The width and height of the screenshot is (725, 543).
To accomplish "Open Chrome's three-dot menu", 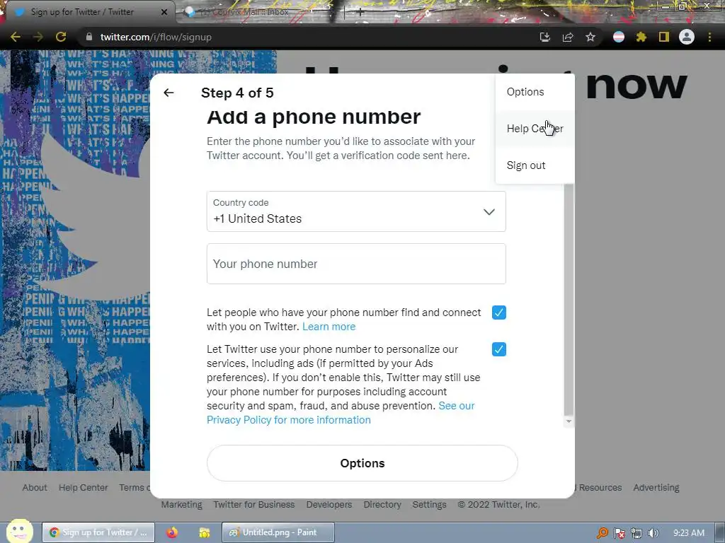I will [709, 37].
